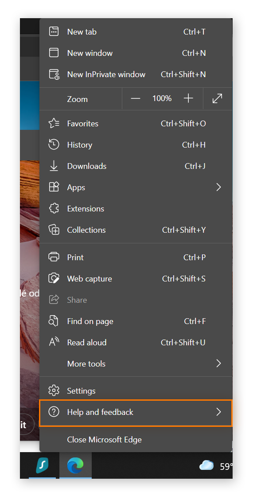Screen dimensions: 253x500
Task: Click the Extensions puzzle piece icon
Action: click(x=54, y=208)
